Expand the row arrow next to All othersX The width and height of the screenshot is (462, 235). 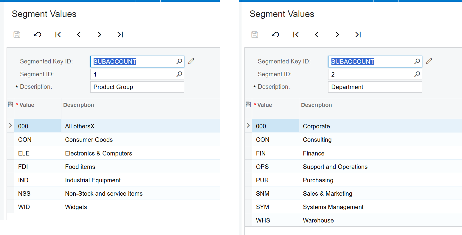(x=10, y=125)
